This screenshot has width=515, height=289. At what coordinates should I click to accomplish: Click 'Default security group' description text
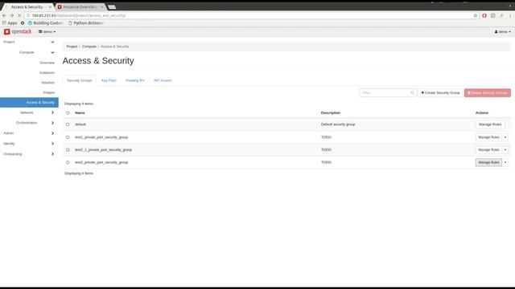click(x=338, y=124)
